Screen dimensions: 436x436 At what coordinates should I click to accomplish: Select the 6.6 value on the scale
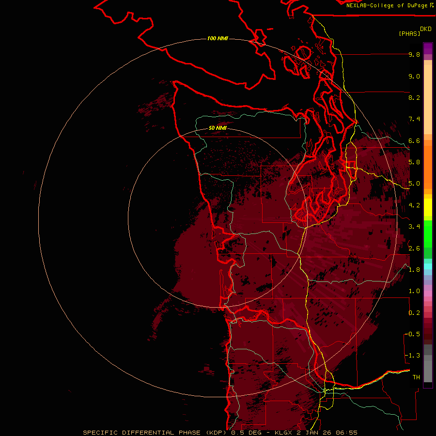[x=414, y=140]
